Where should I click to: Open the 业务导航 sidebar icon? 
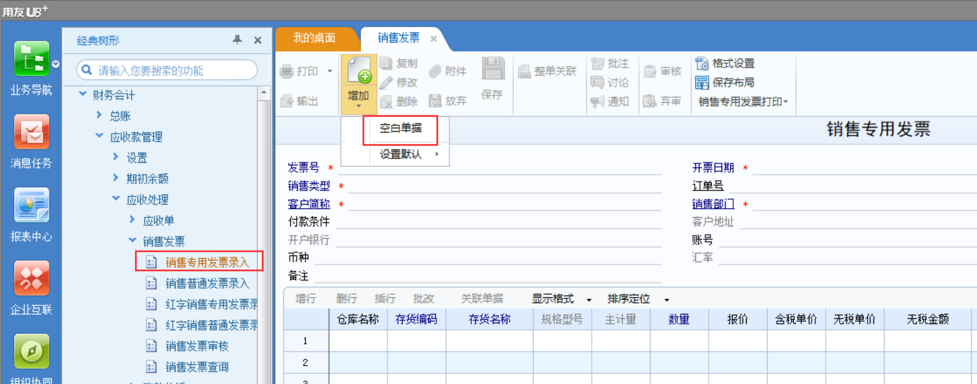tap(31, 59)
